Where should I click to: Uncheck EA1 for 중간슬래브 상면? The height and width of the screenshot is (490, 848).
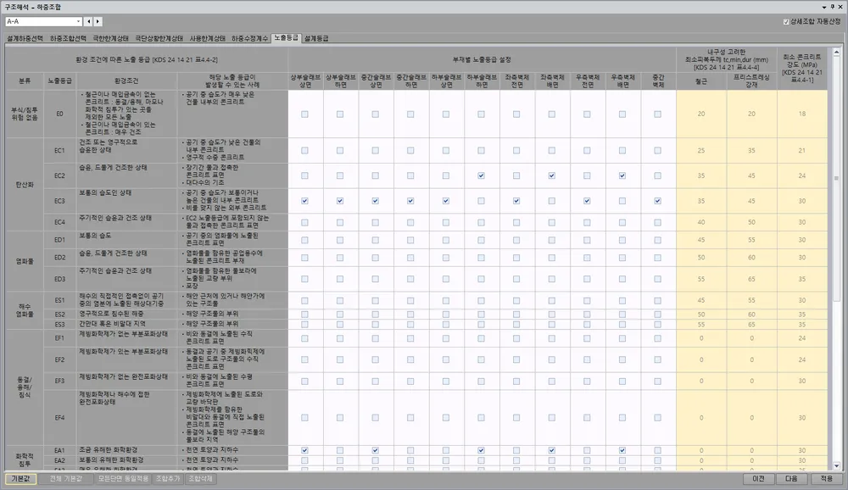click(376, 450)
